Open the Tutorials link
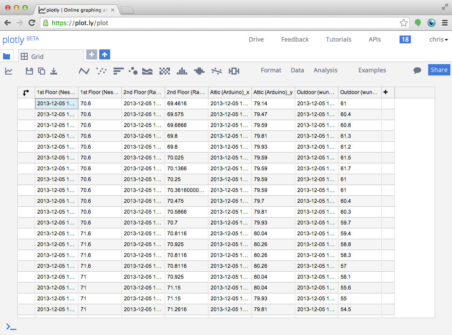This screenshot has width=452, height=335. (x=338, y=39)
